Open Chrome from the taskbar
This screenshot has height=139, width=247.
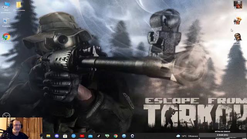click(x=116, y=136)
